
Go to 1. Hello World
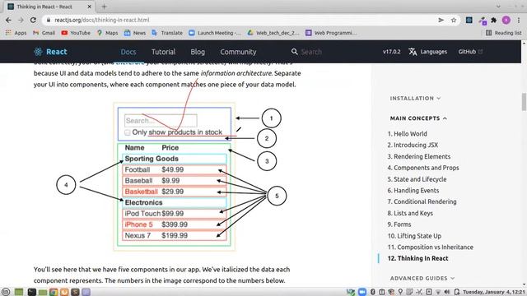click(407, 133)
